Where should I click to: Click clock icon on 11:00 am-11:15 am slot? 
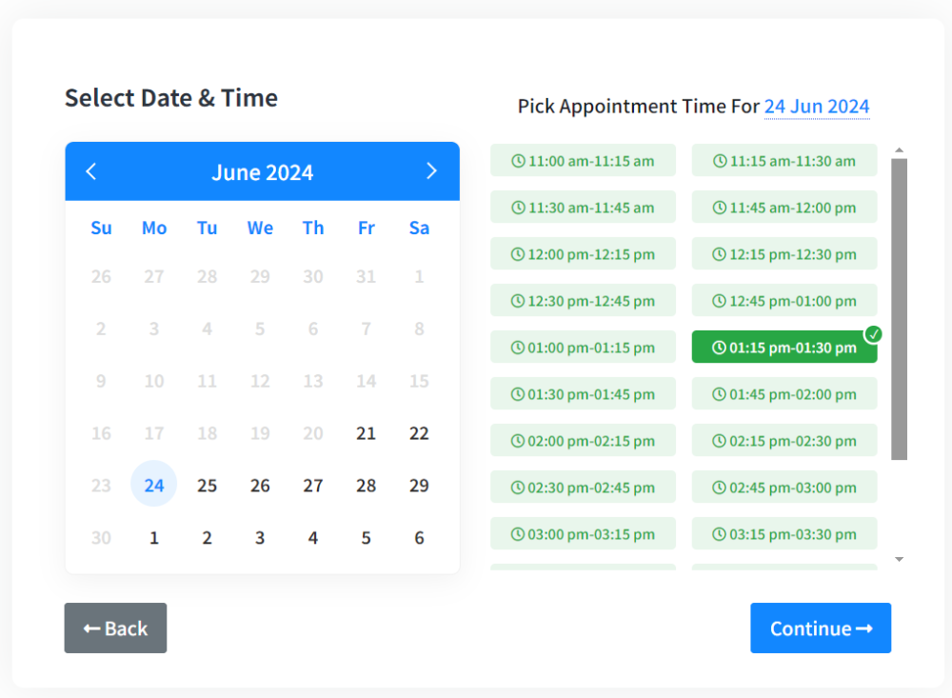click(518, 161)
